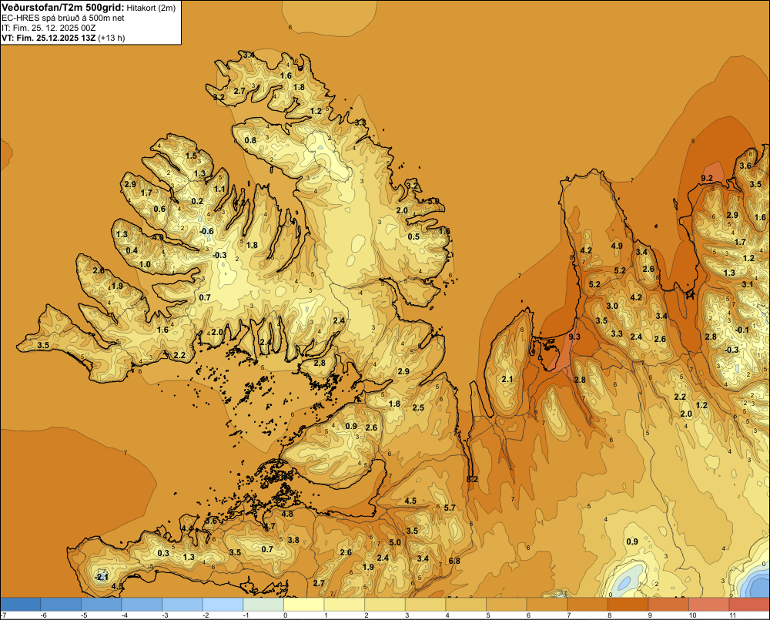The height and width of the screenshot is (620, 770).
Task: Pick the pale yellow legend swatch between 0 and 1
Action: [x=304, y=604]
